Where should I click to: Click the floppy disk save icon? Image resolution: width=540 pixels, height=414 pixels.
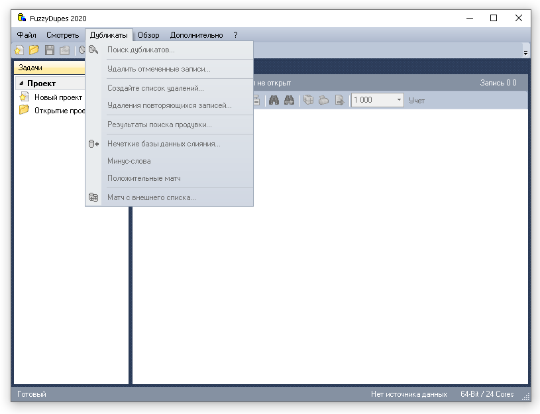pyautogui.click(x=50, y=50)
